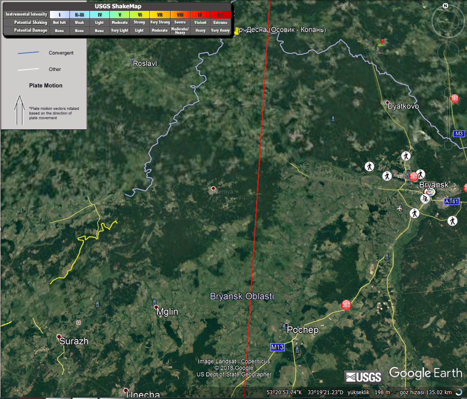Click the info icon next to Roslavl
The image size is (467, 399).
(x=132, y=60)
